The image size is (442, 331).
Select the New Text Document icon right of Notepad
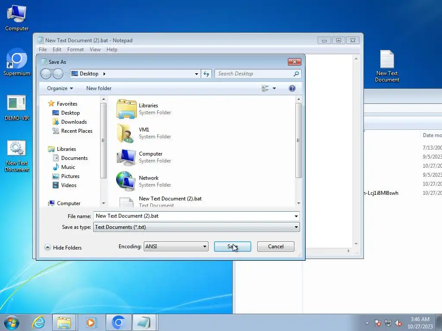[x=387, y=66]
